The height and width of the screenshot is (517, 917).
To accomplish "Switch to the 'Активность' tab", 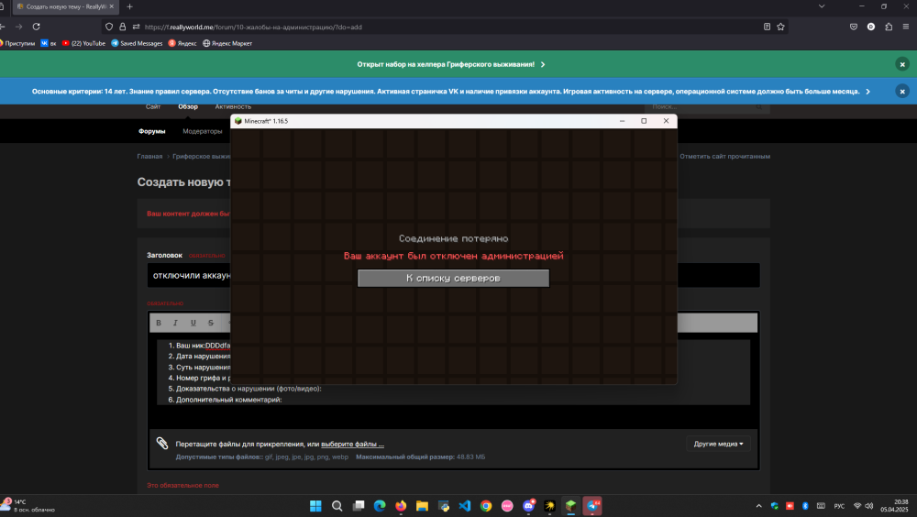I will tap(233, 106).
